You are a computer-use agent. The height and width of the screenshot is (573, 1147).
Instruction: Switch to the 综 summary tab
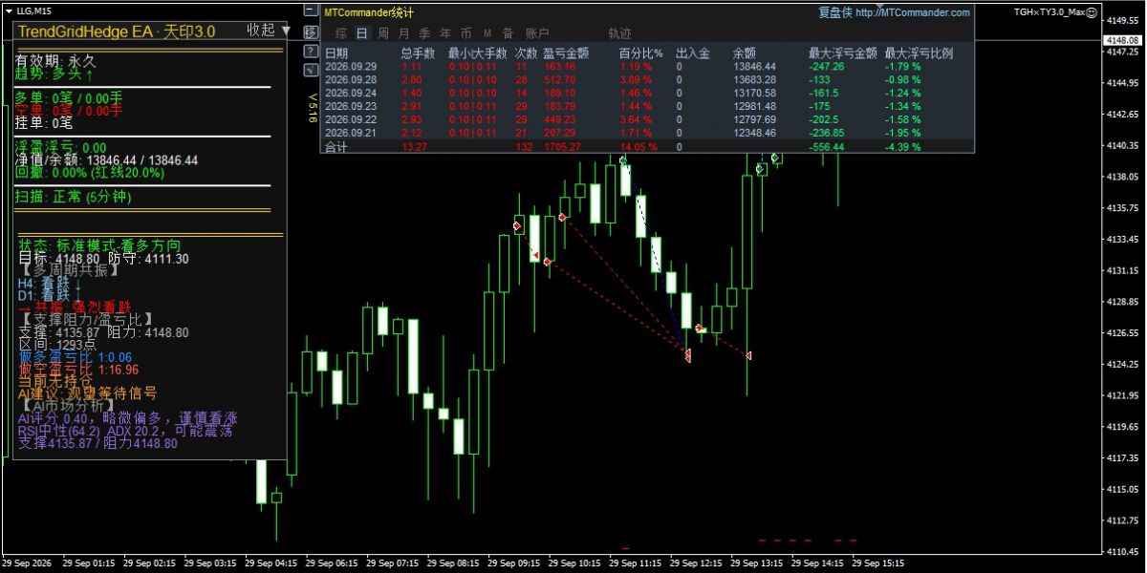pos(341,33)
